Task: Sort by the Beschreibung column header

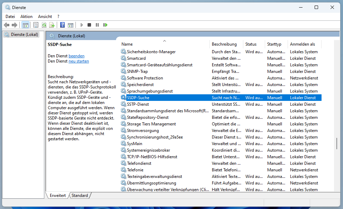Action: click(x=226, y=44)
